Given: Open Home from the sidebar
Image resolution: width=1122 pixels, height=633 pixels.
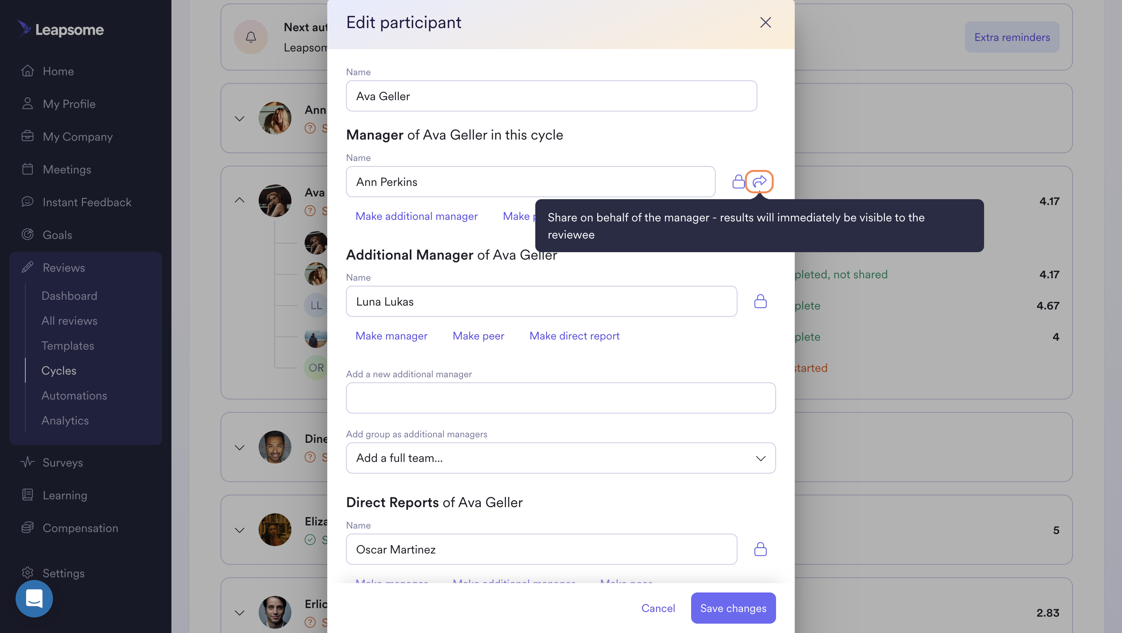Looking at the screenshot, I should (x=58, y=71).
